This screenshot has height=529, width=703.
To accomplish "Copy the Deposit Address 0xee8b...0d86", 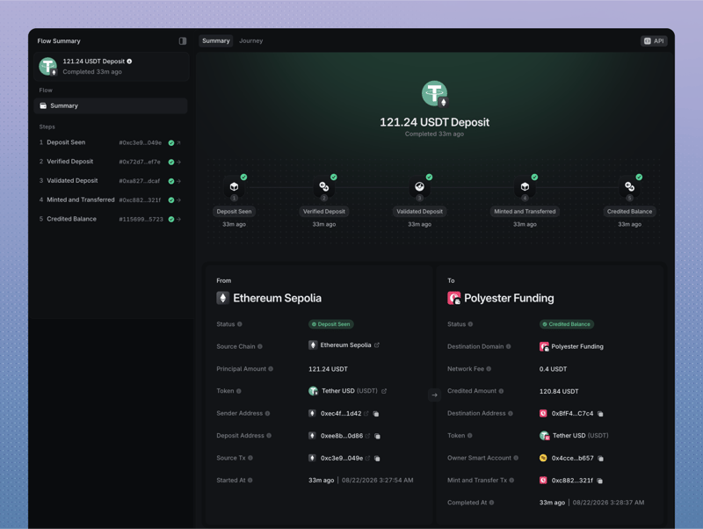I will pos(378,436).
